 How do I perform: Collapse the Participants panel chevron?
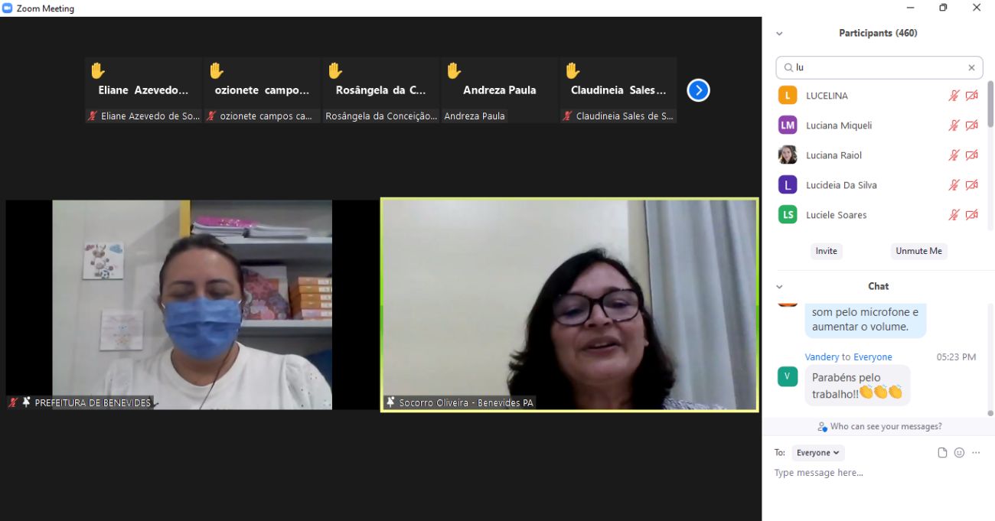(780, 34)
